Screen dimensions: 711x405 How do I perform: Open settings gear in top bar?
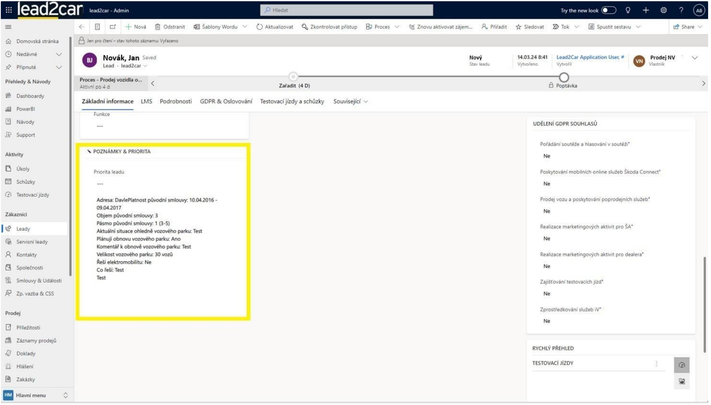tap(663, 10)
